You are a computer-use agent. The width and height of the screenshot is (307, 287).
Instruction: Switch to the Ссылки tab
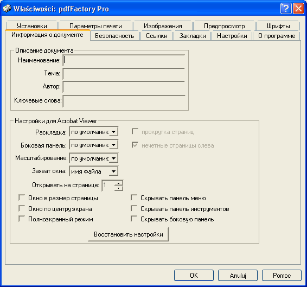157,36
